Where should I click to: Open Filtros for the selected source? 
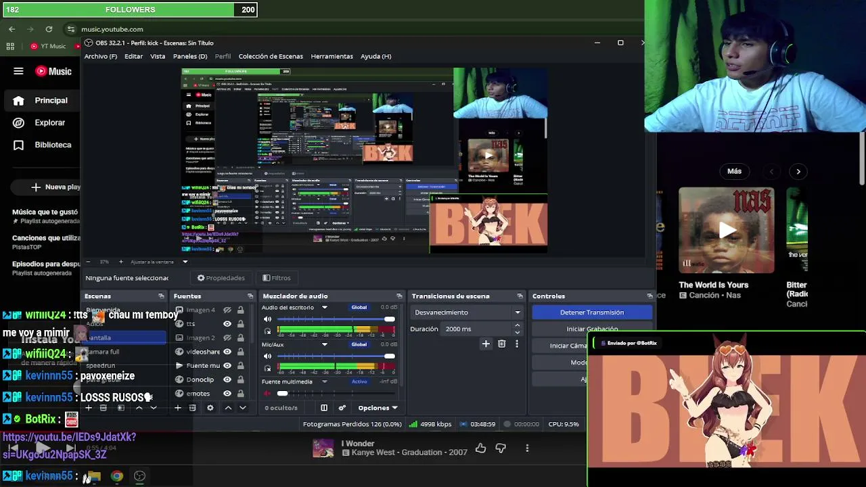[x=276, y=278]
